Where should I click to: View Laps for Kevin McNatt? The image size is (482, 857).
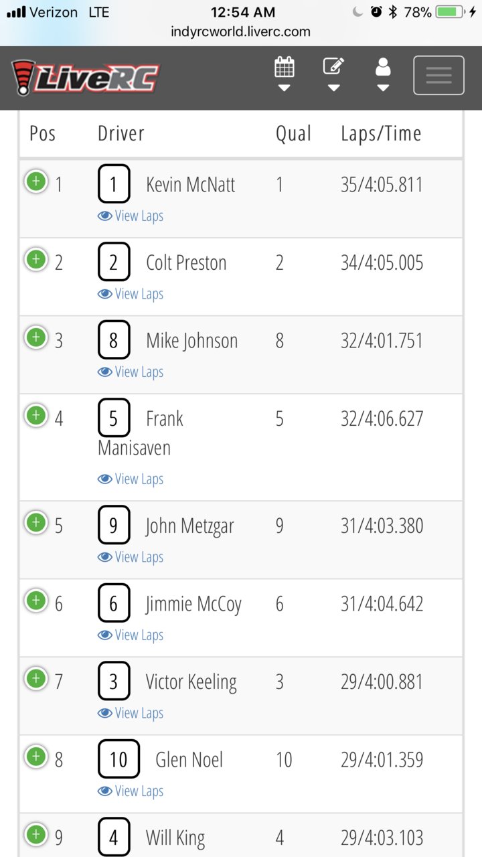pyautogui.click(x=131, y=216)
